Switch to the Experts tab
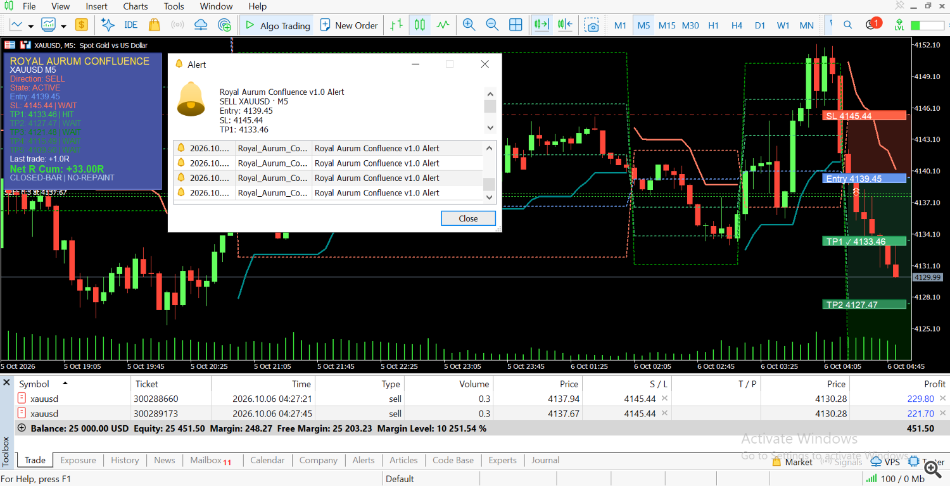Viewport: 950px width, 486px height. coord(502,460)
